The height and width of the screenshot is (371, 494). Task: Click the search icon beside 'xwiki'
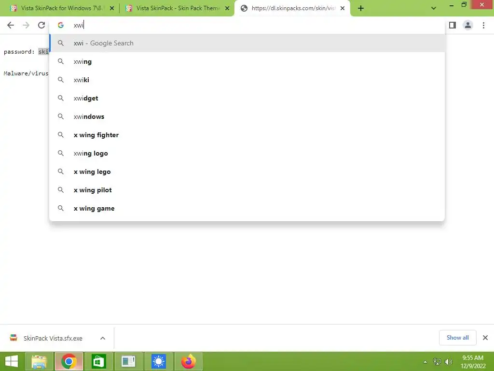pyautogui.click(x=61, y=80)
